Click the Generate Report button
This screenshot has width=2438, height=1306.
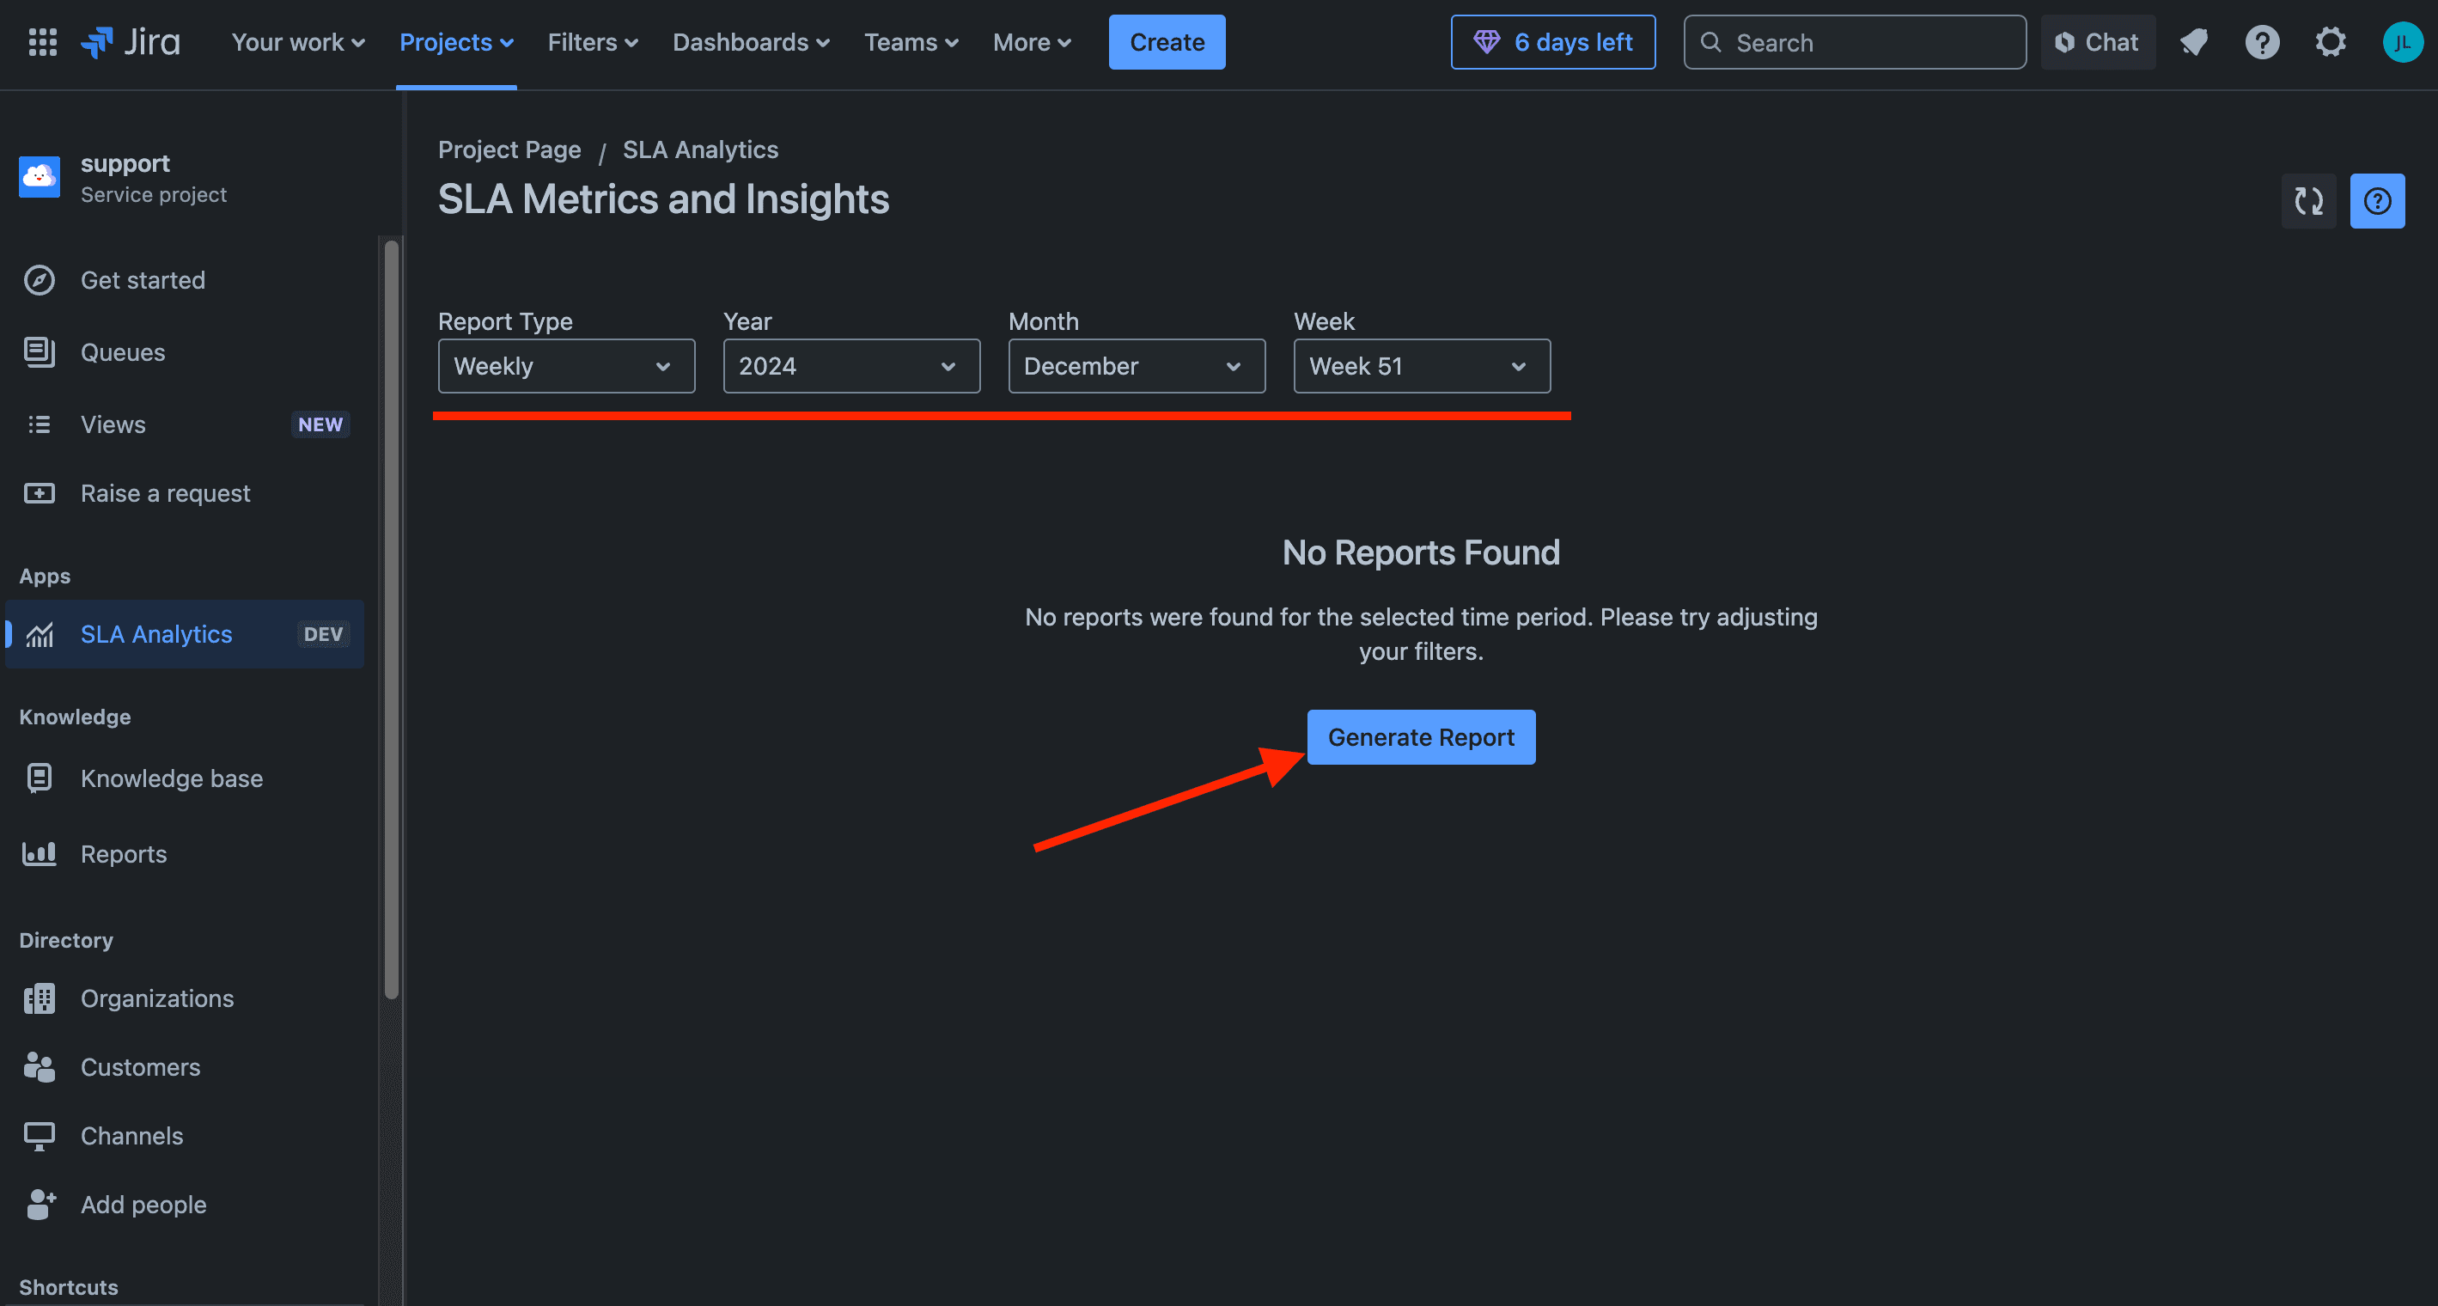(1421, 737)
